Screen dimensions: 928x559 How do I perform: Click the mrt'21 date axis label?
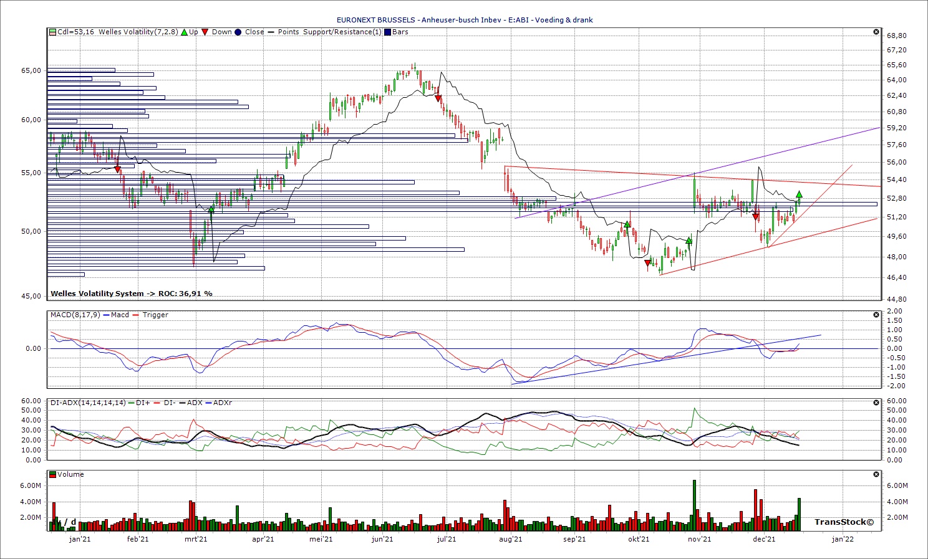coord(196,539)
